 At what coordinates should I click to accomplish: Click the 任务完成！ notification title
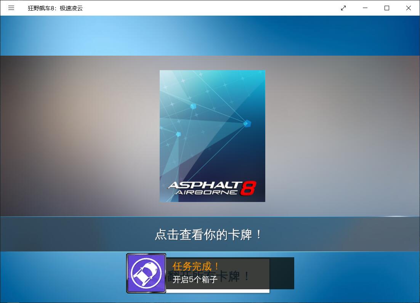coord(196,266)
